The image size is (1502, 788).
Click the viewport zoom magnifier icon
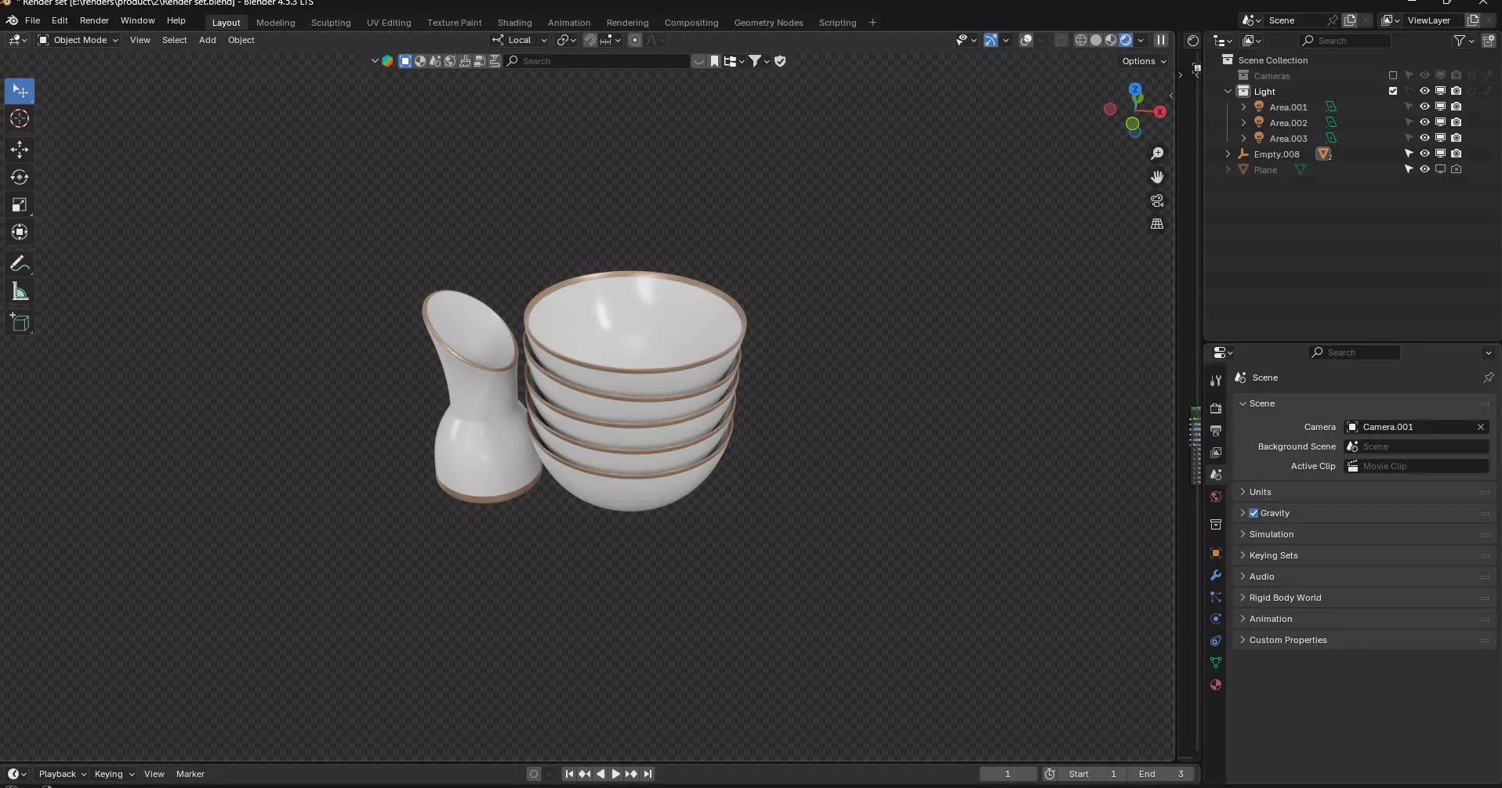click(1157, 154)
